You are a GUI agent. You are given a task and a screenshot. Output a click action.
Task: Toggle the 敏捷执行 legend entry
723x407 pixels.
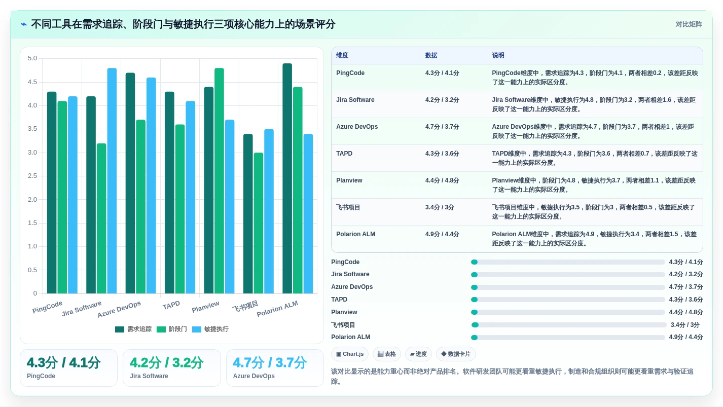(210, 329)
